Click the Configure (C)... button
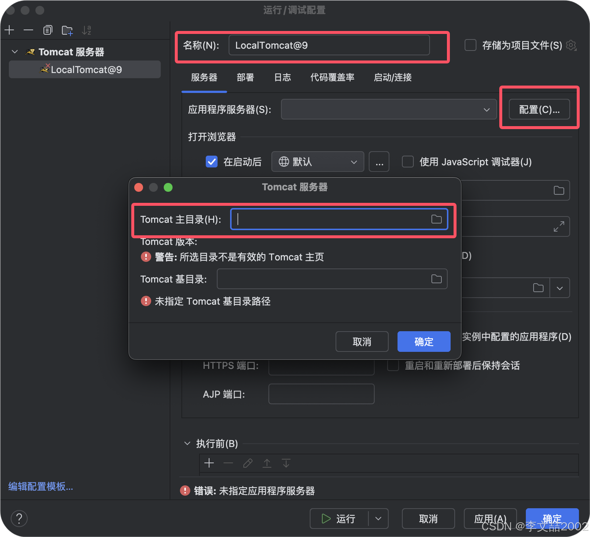Viewport: 590px width, 537px height. [539, 110]
